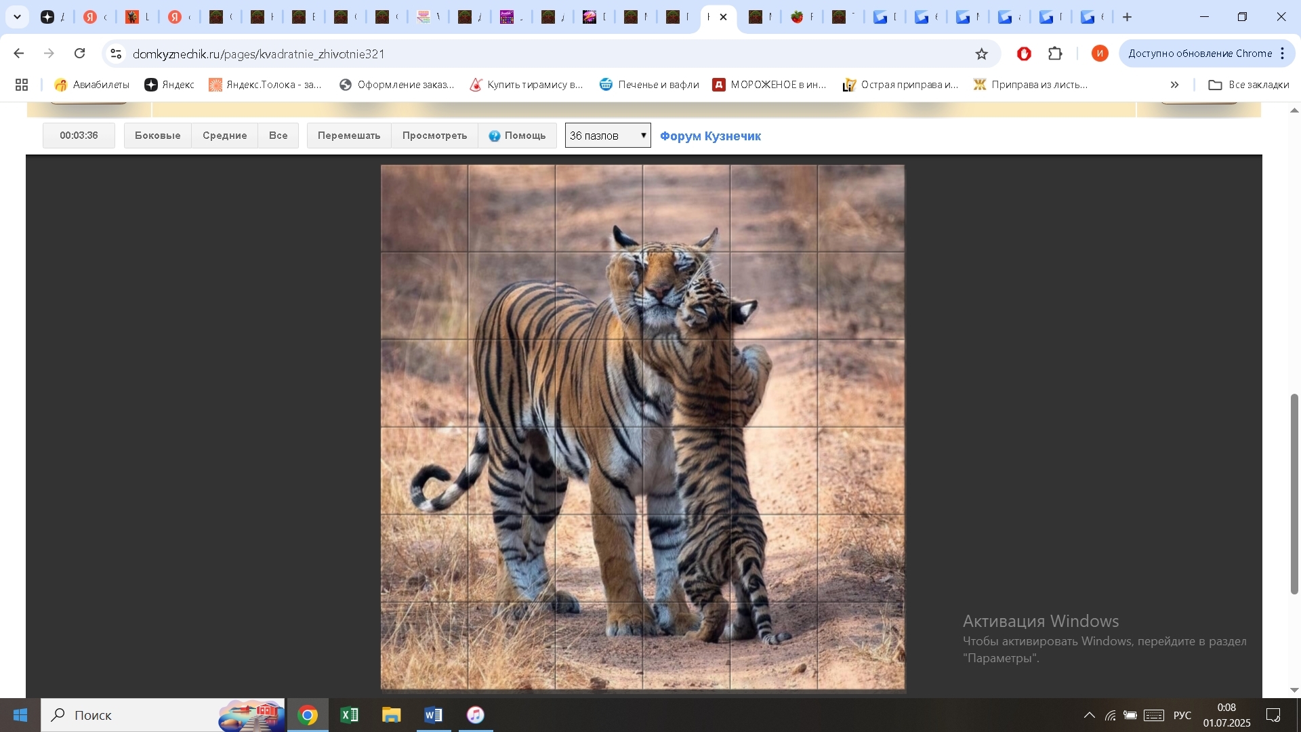Image resolution: width=1301 pixels, height=732 pixels.
Task: Open the notification center icon
Action: (x=1273, y=715)
